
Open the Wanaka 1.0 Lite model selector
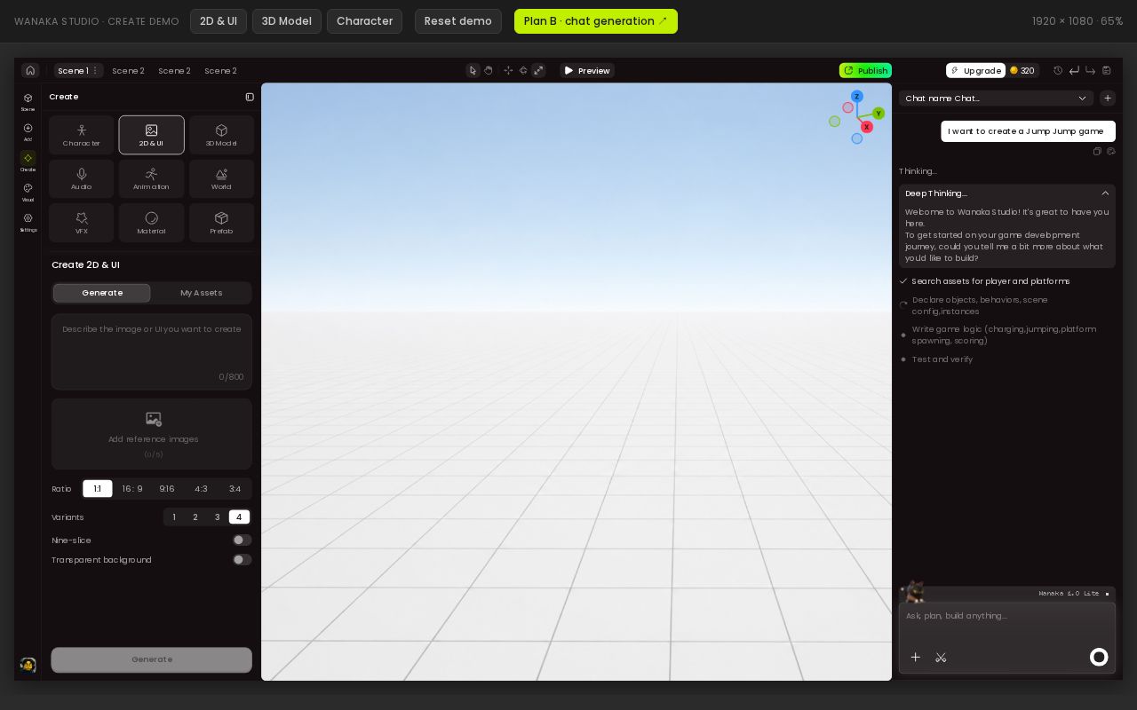coord(1075,594)
